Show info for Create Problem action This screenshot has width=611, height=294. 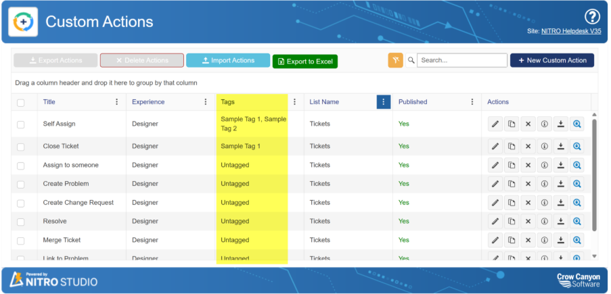tap(544, 184)
